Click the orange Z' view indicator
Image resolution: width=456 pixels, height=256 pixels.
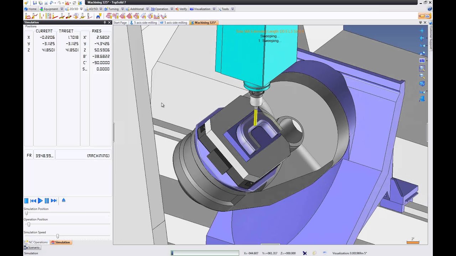pos(413,241)
